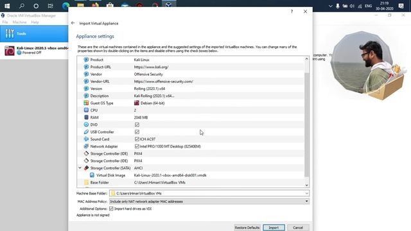Screen dimensions: 411x231
Task: Click the ENG language indicator in the tray
Action: [x=368, y=6]
